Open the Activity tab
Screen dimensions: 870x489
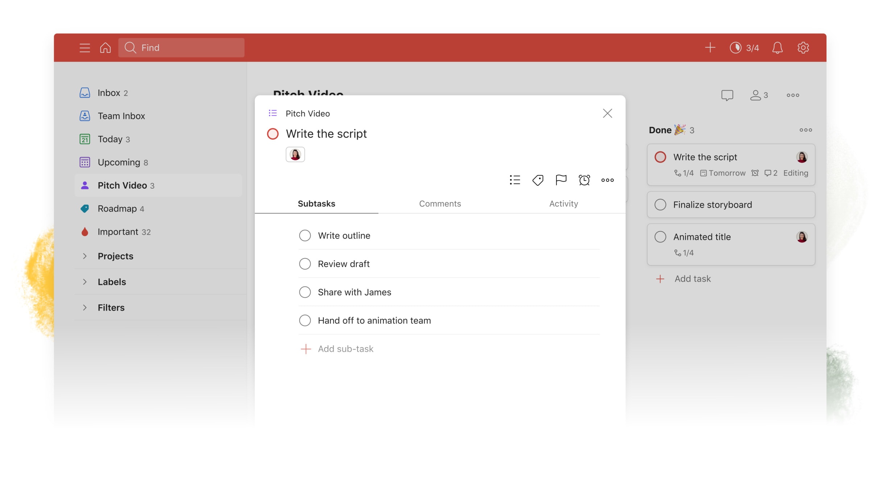pyautogui.click(x=563, y=204)
